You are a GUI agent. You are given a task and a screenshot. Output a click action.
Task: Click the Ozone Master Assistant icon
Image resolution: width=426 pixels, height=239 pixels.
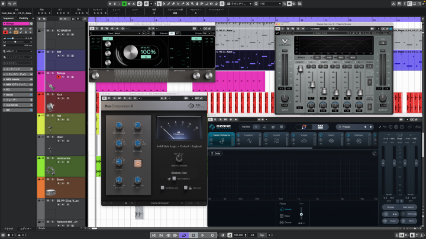304,127
